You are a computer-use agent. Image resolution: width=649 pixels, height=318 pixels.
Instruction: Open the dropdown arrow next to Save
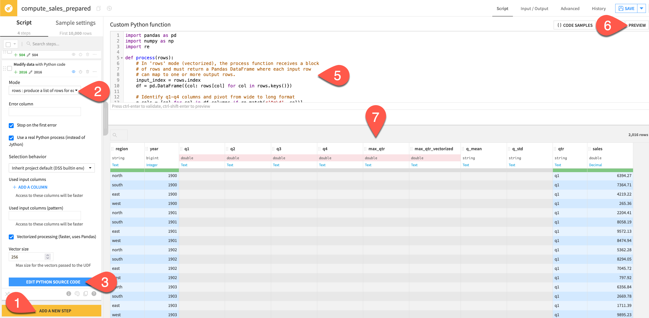[x=642, y=9]
